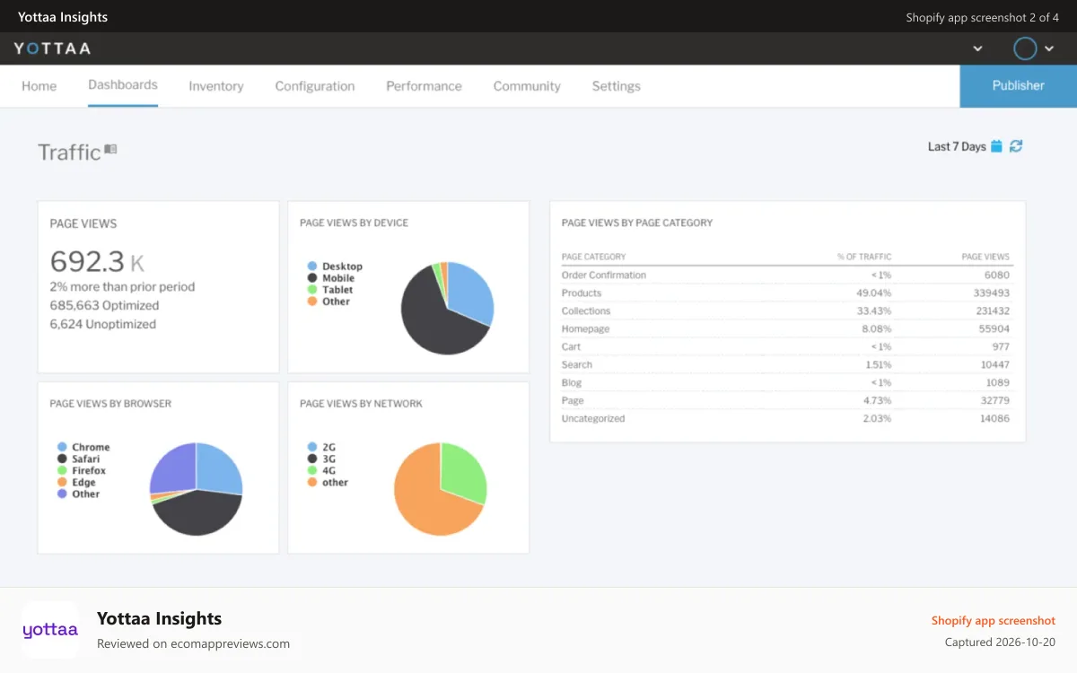Select the Dashboards tab
This screenshot has height=673, width=1077.
(x=123, y=84)
